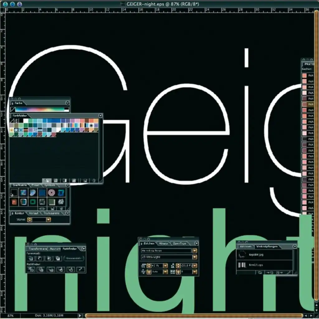Apply the green rounded-square graphic style
The image size is (319, 319).
tap(33, 202)
